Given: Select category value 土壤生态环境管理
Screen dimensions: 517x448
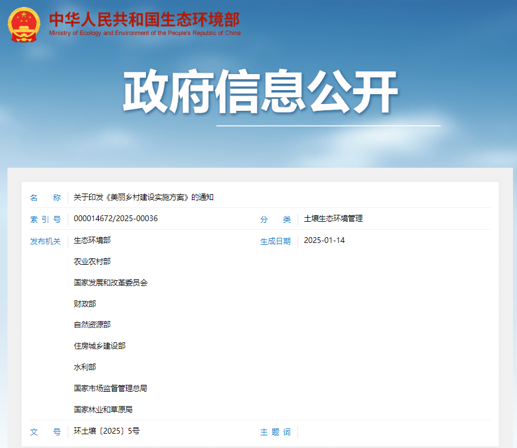Looking at the screenshot, I should pos(333,219).
